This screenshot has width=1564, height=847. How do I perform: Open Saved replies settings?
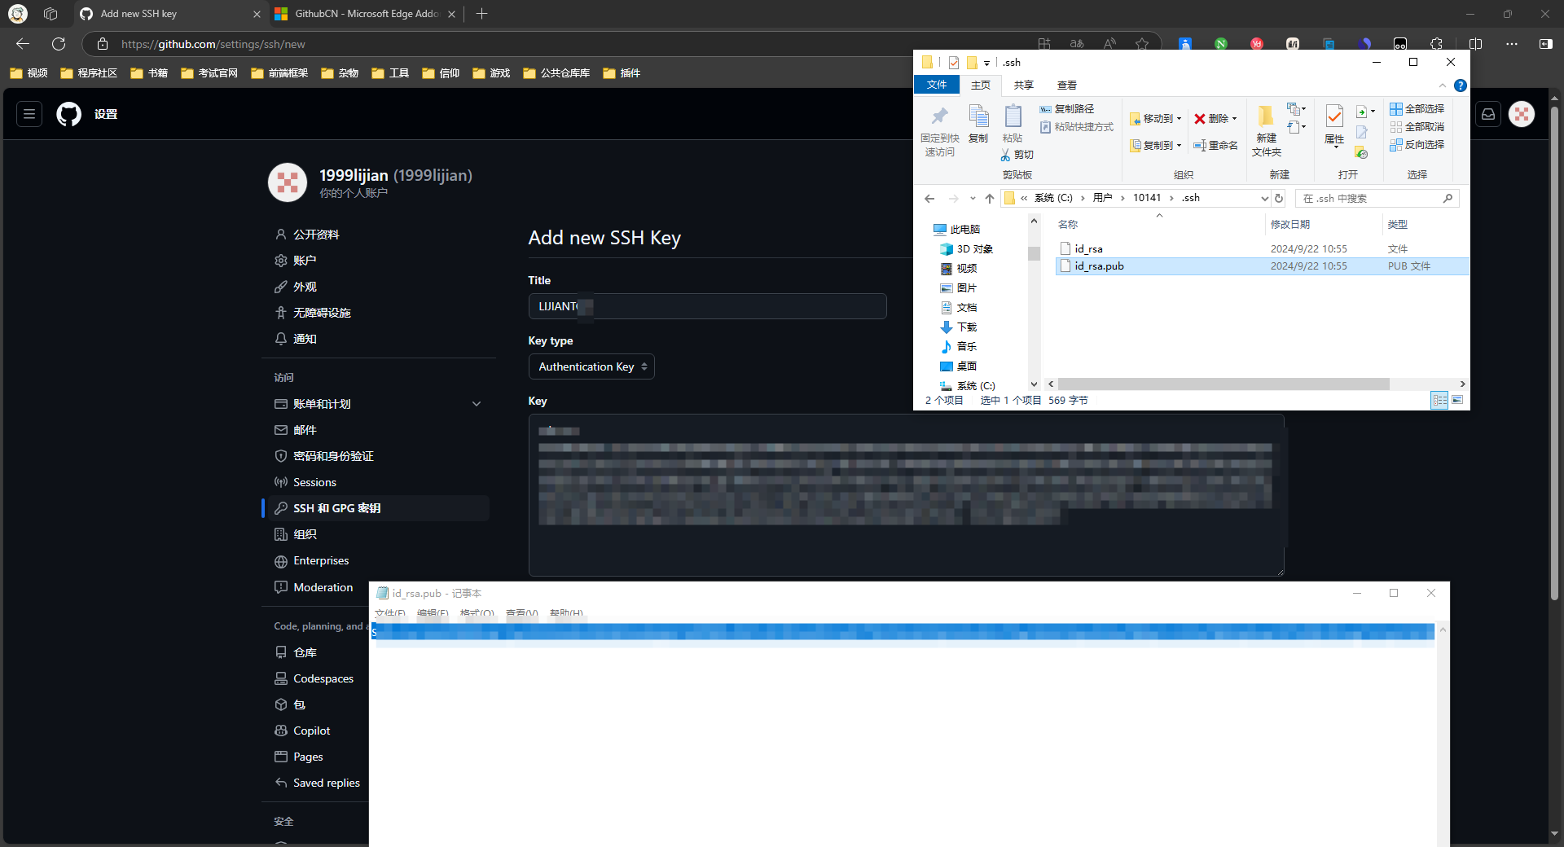(327, 783)
